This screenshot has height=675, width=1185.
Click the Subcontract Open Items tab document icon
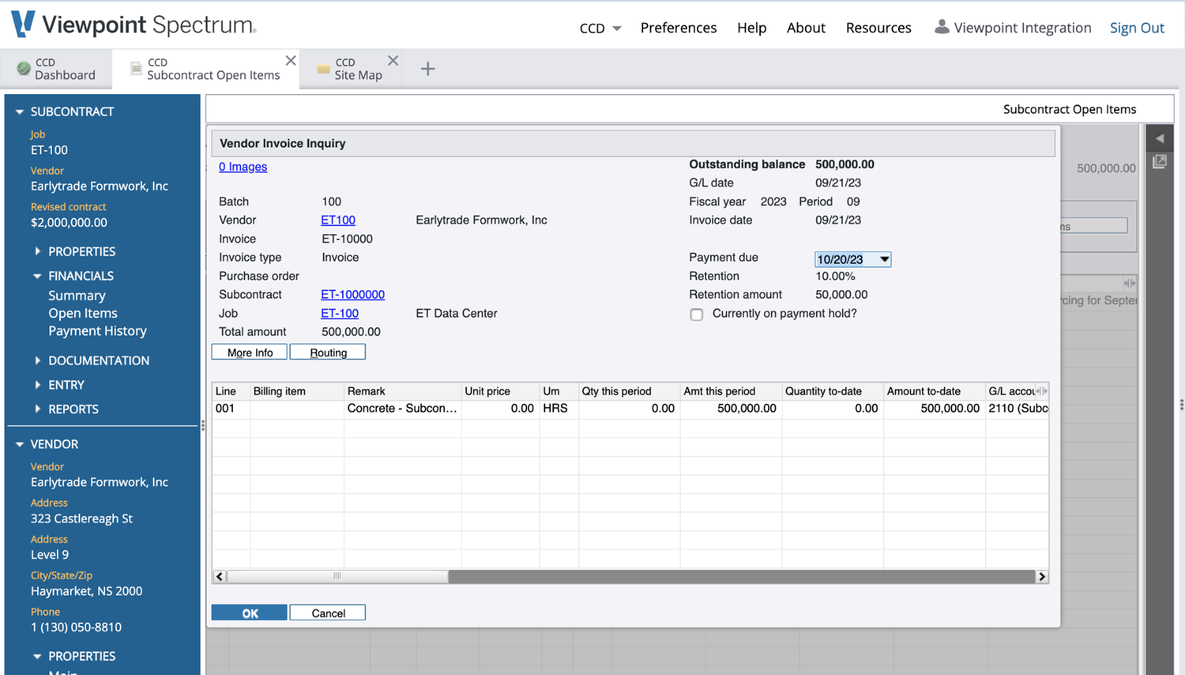pos(136,69)
